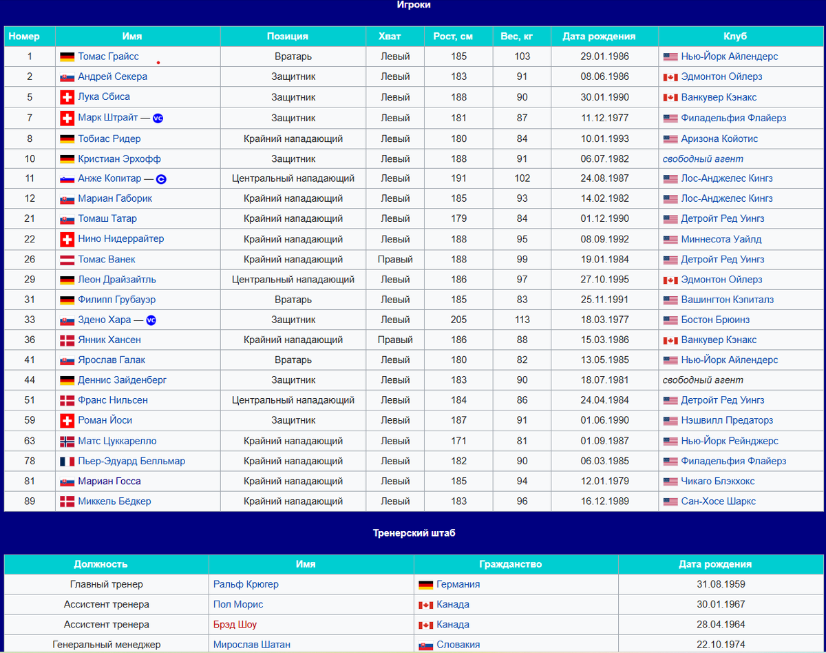The width and height of the screenshot is (826, 653).
Task: Select the Игроки section heading
Action: point(414,5)
